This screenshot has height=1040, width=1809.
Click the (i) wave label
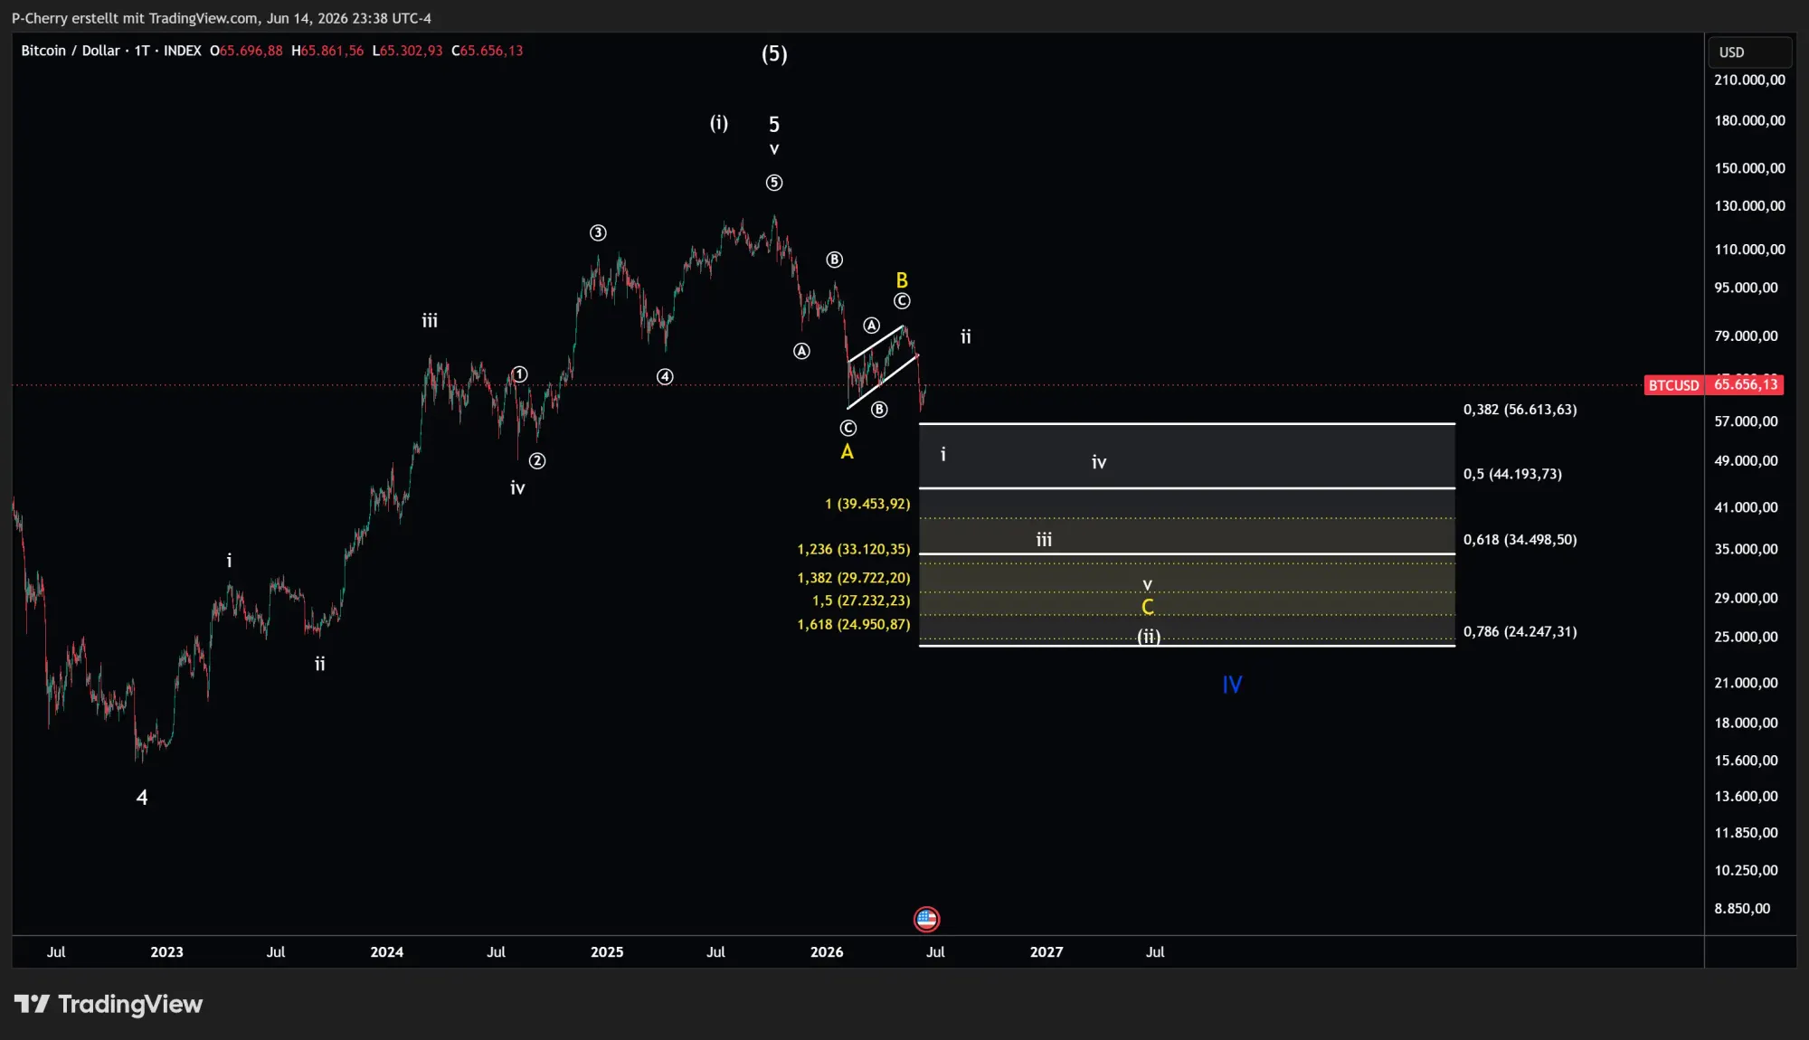(719, 123)
